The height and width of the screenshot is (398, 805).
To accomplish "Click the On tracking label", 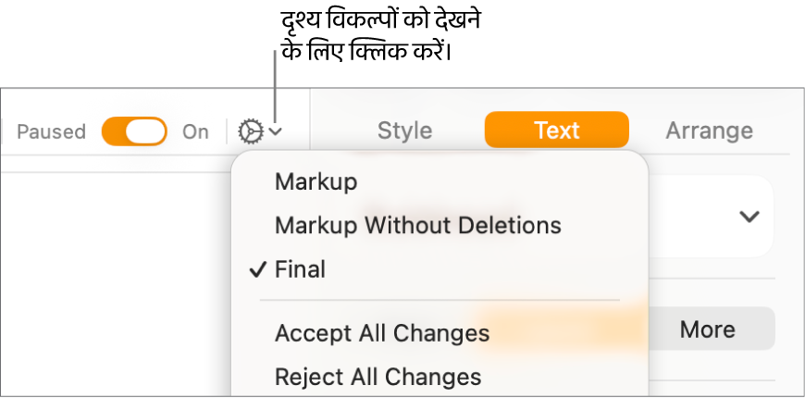I will point(195,131).
